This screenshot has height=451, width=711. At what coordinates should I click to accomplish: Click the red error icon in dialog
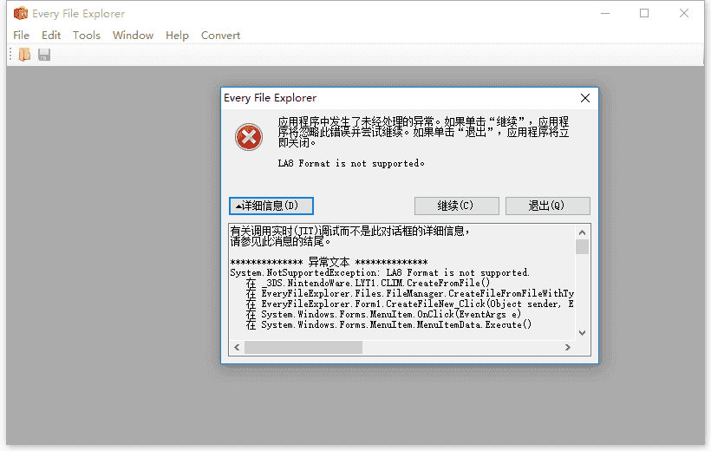pos(249,137)
